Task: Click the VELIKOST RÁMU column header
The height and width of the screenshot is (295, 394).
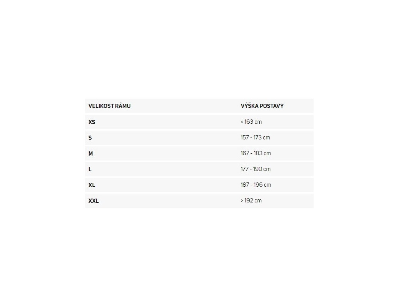Action: [109, 106]
